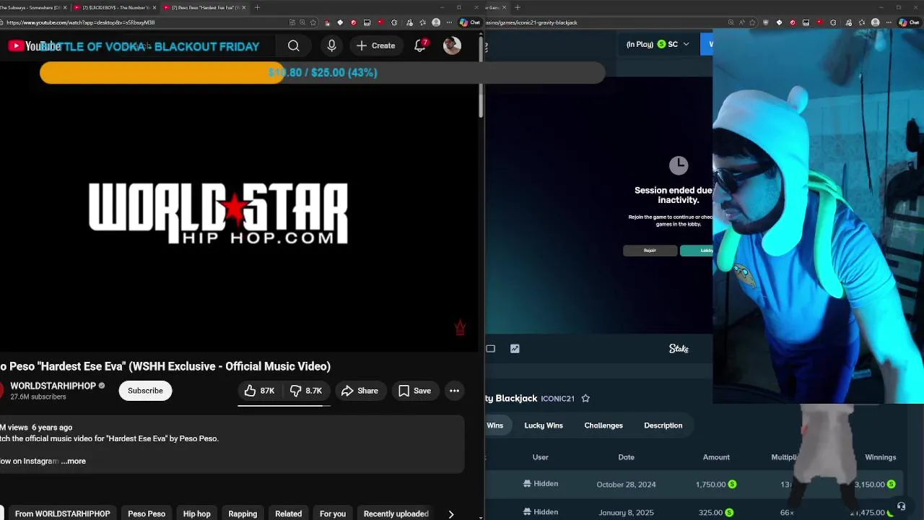The width and height of the screenshot is (924, 520).
Task: Bookmark the YouTube page with star icon
Action: 313,22
